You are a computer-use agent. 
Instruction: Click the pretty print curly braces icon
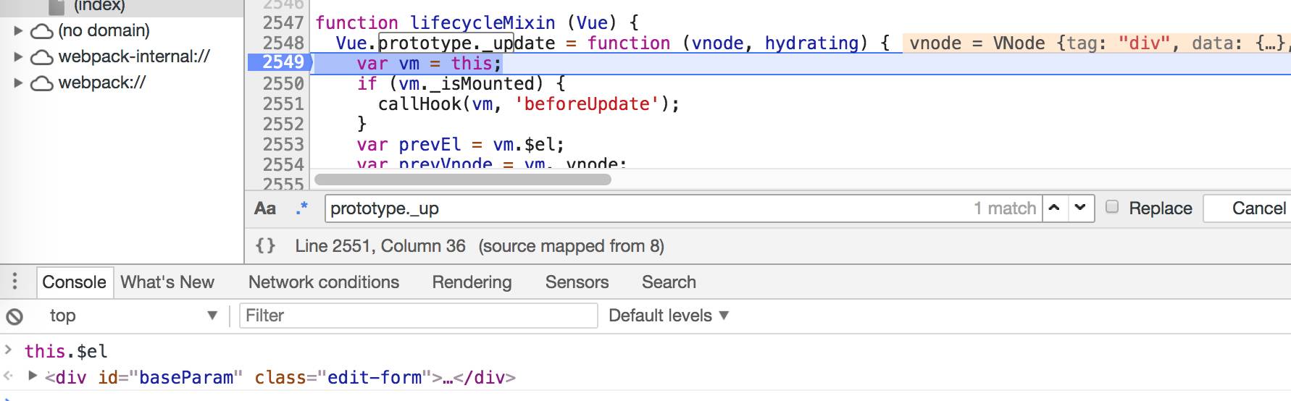click(265, 246)
